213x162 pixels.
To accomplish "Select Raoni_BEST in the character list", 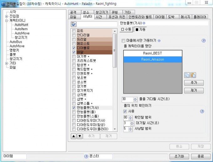I will pos(153,53).
